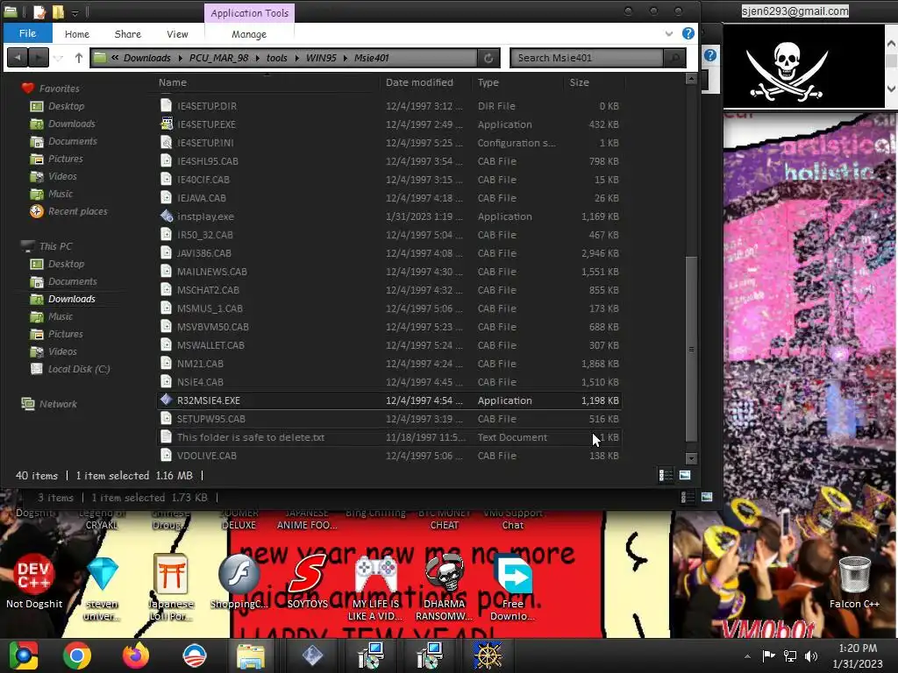Screen dimensions: 898x673
Task: Open the volume speaker tray icon
Action: tap(811, 655)
